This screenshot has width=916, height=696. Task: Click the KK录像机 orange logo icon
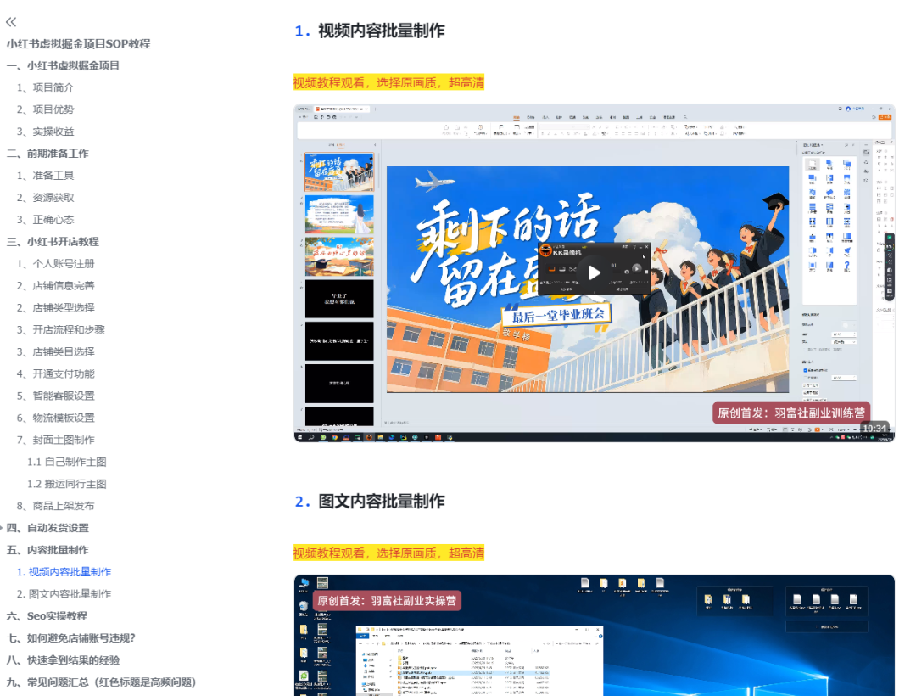(x=546, y=250)
